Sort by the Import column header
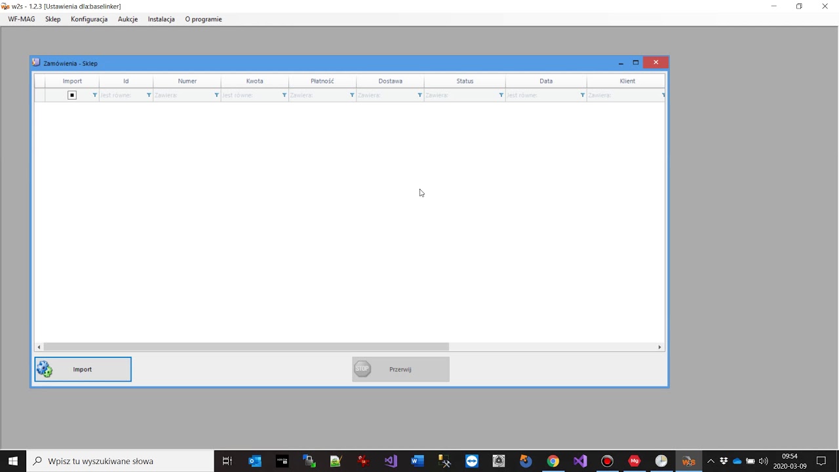This screenshot has width=839, height=472. [72, 81]
